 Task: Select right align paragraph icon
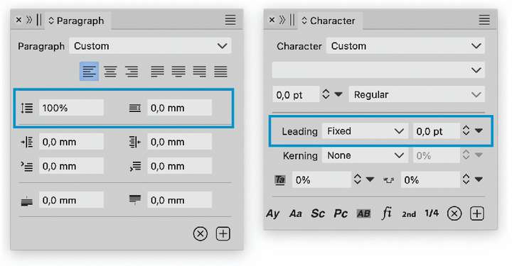(x=132, y=72)
